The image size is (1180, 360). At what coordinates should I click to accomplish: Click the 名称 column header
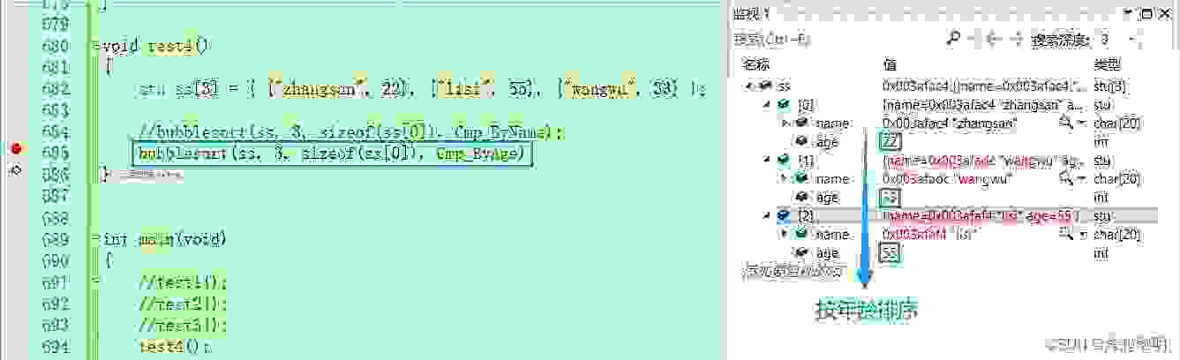(755, 64)
